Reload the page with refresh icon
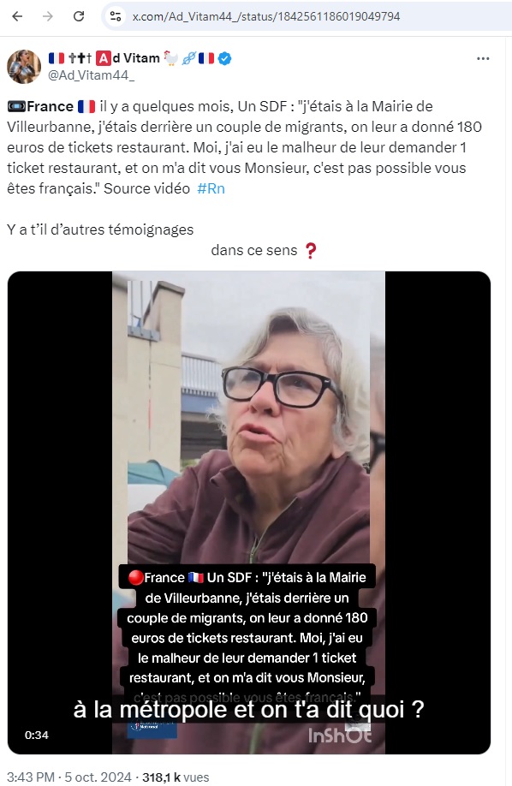Viewport: 512px width, 786px height. (x=79, y=16)
